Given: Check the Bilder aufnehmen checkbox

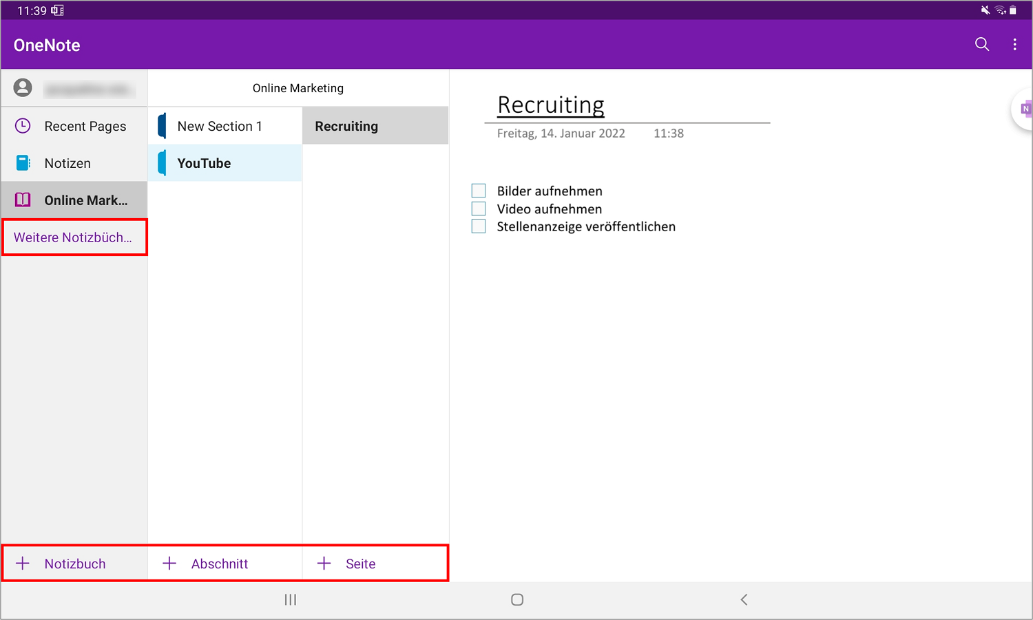Looking at the screenshot, I should click(479, 191).
